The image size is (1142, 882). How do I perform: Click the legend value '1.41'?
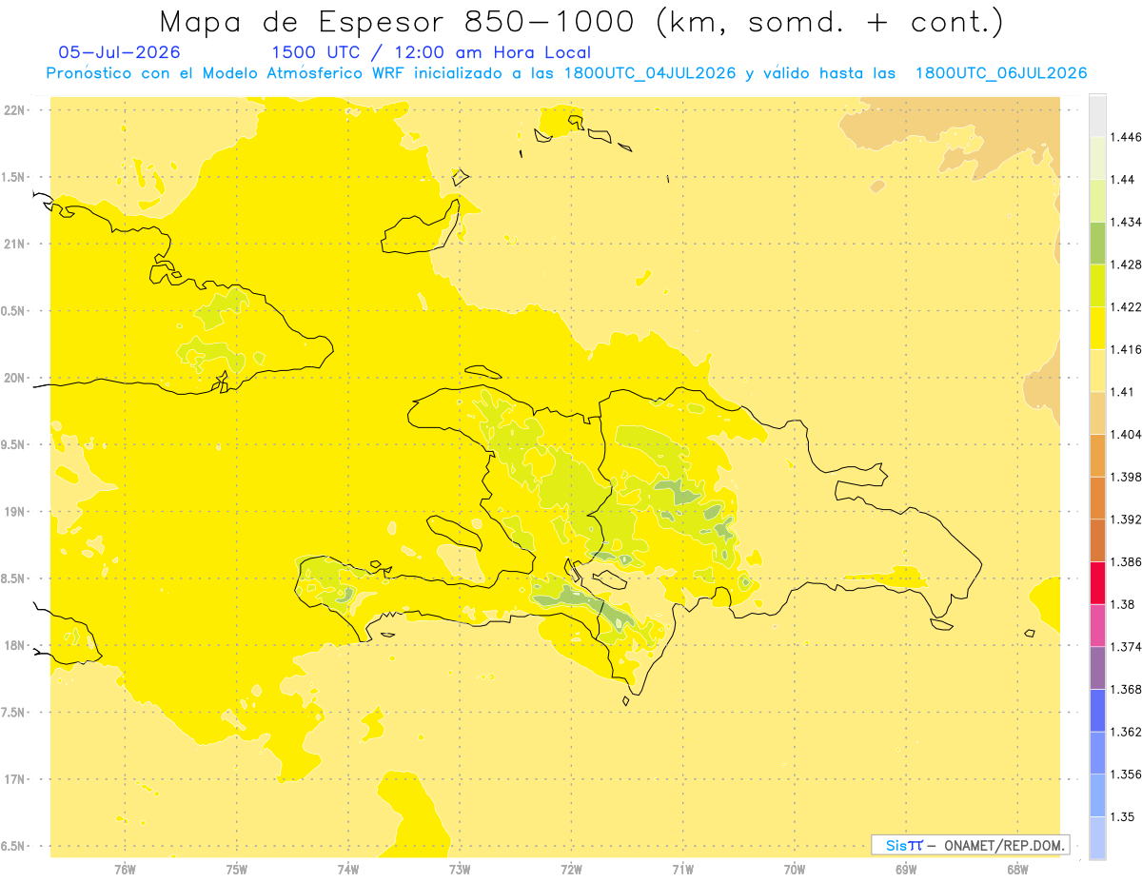click(1123, 392)
